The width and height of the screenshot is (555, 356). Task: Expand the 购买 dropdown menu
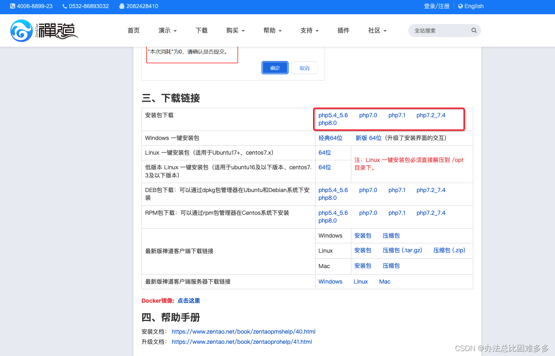(x=235, y=31)
